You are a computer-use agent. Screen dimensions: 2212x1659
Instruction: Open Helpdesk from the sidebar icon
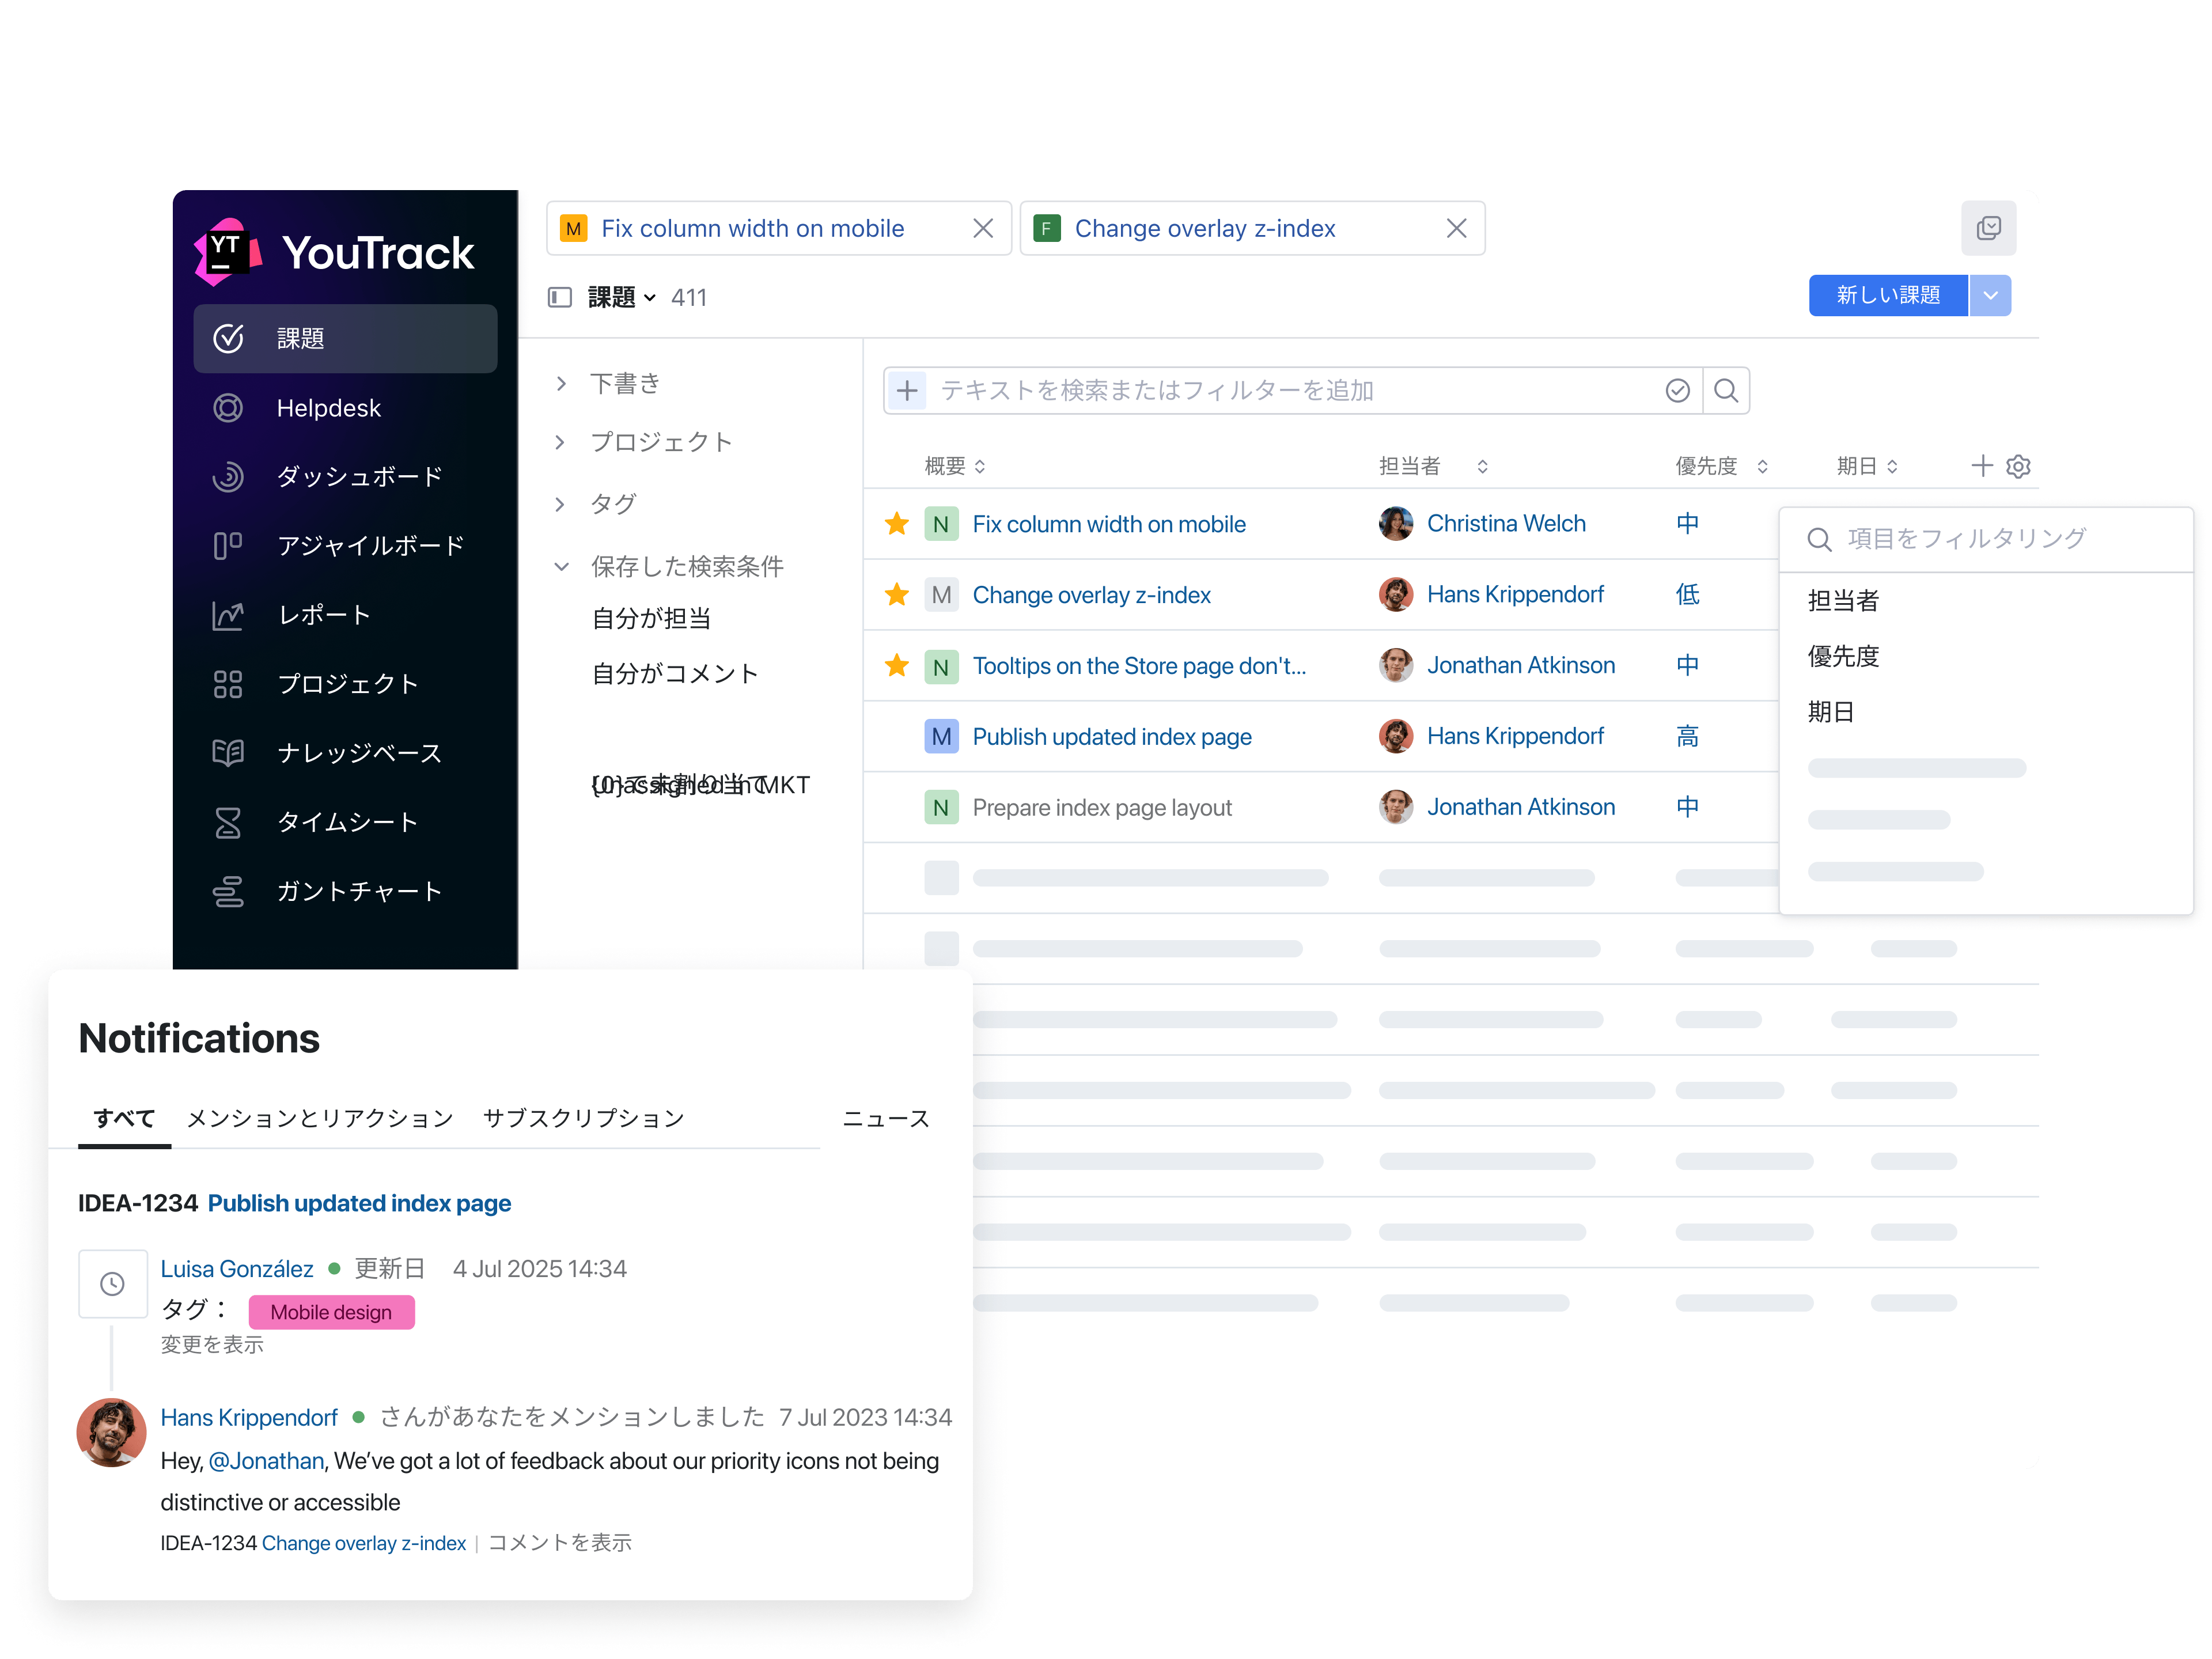coord(228,408)
